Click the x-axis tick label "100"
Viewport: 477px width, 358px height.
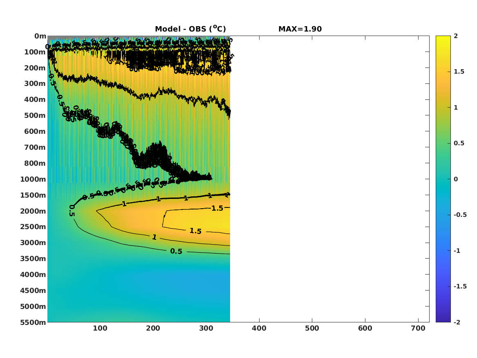coord(100,329)
